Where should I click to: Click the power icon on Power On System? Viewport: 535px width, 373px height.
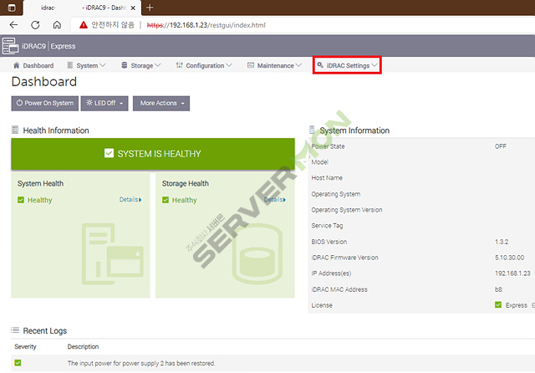tap(19, 103)
